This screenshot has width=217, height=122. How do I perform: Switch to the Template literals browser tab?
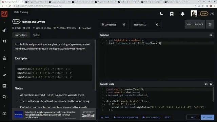105,2
